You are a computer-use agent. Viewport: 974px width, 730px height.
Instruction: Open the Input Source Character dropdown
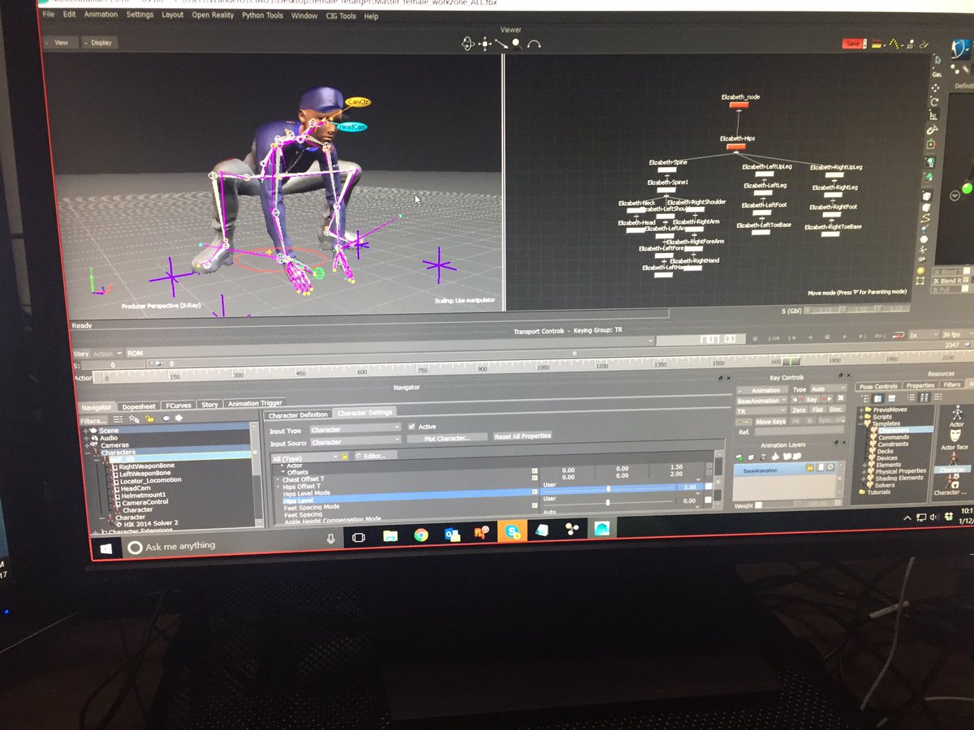pos(355,442)
